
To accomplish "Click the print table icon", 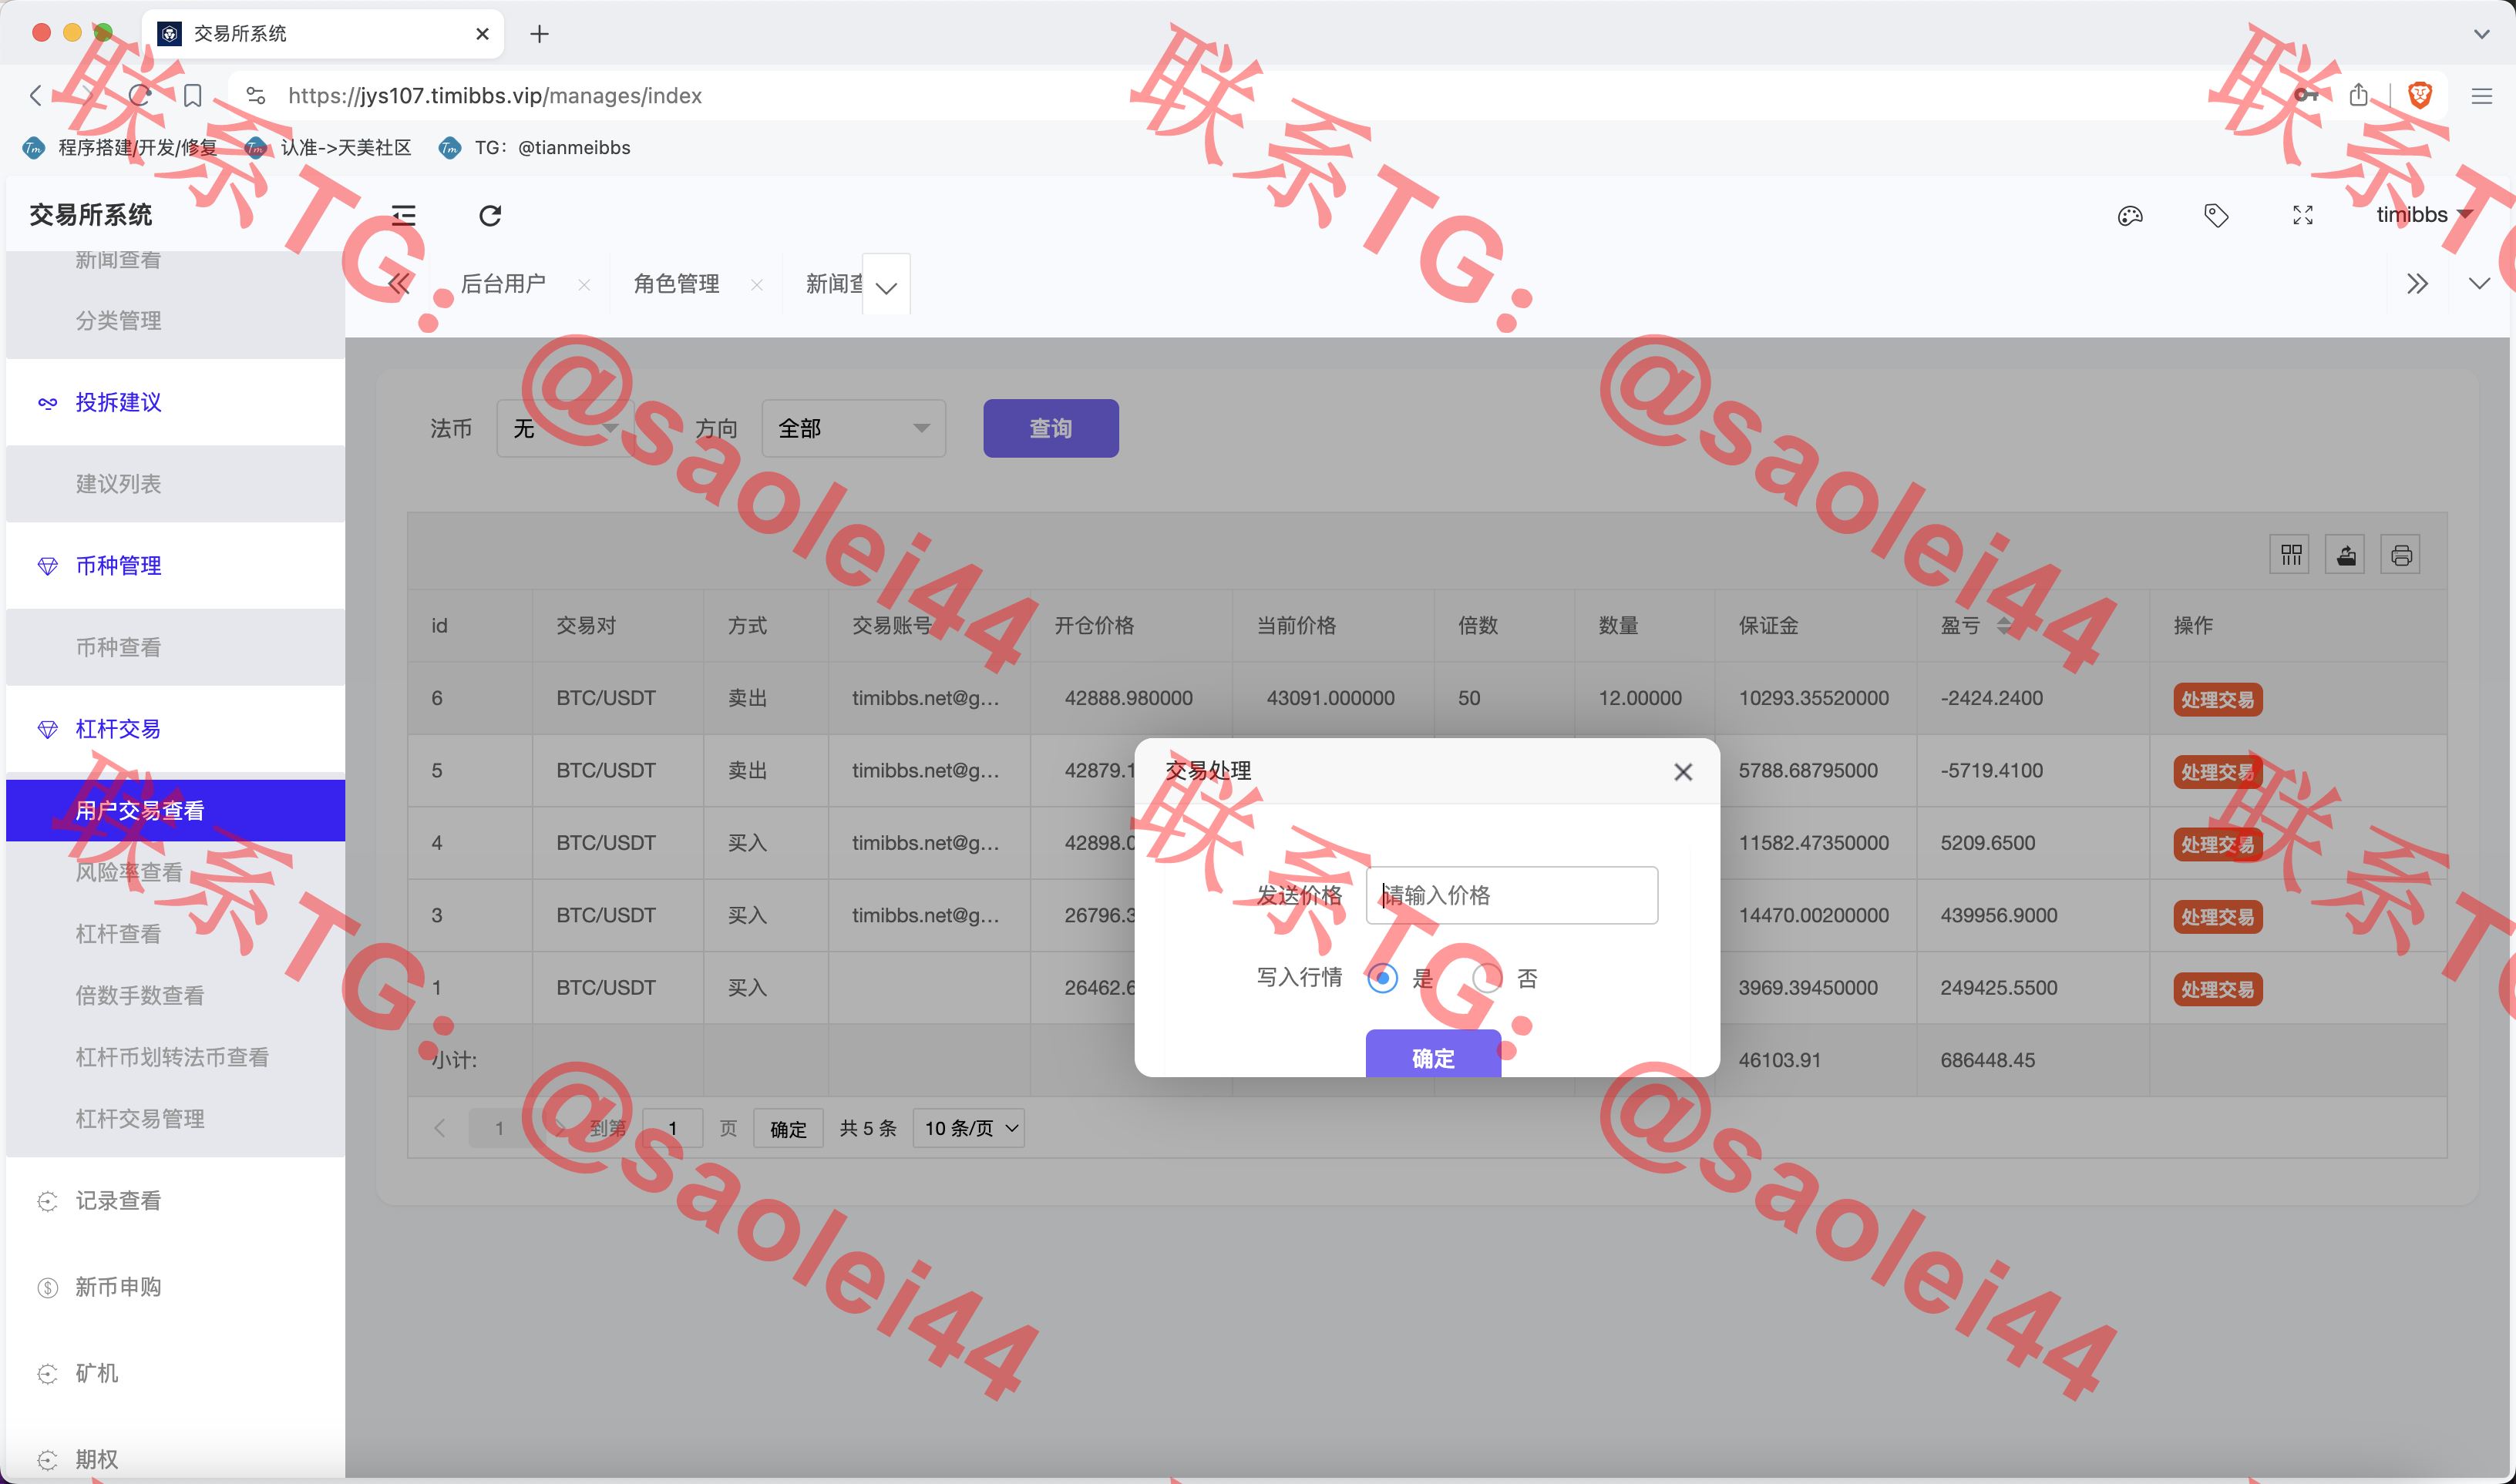I will click(x=2400, y=554).
